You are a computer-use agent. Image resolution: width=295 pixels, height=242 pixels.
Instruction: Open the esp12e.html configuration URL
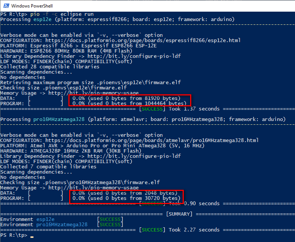143,41
